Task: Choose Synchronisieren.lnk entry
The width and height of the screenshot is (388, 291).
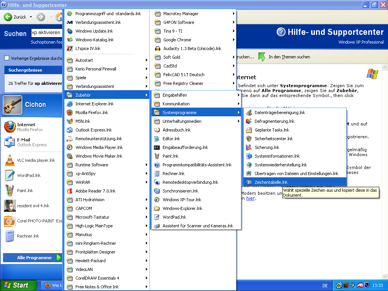Action: click(196, 191)
